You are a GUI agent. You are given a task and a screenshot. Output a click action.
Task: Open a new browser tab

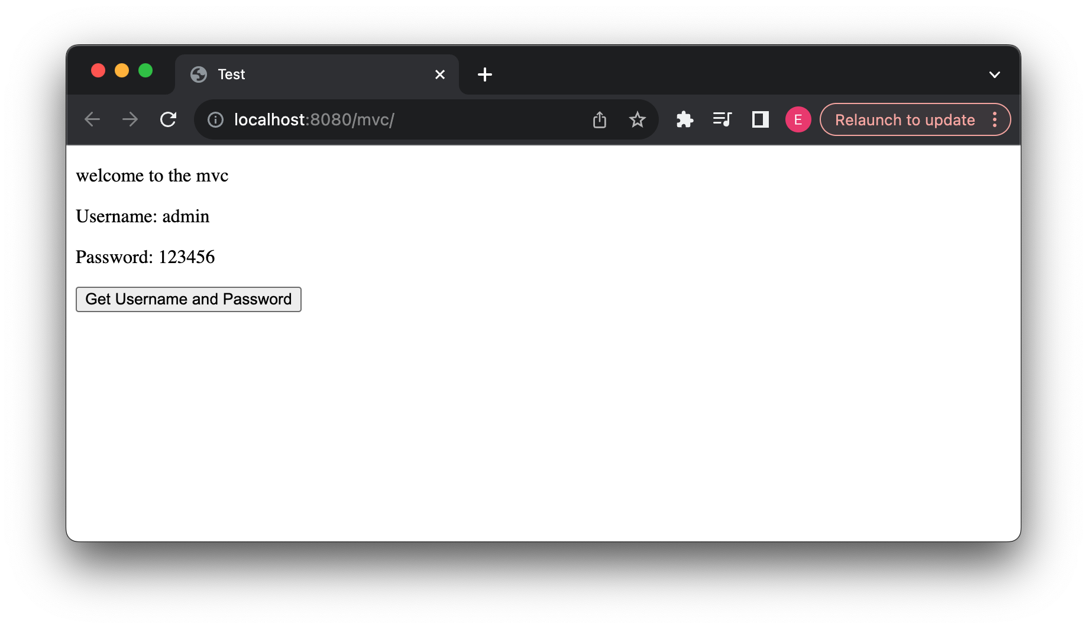coord(485,74)
